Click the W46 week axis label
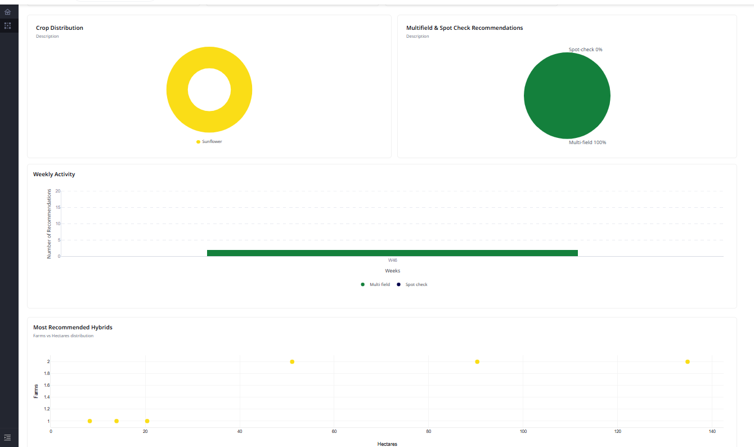Image resolution: width=754 pixels, height=447 pixels. click(x=392, y=261)
